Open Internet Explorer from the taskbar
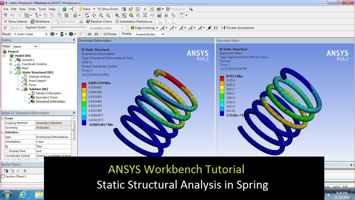The height and width of the screenshot is (200, 355). click(23, 194)
